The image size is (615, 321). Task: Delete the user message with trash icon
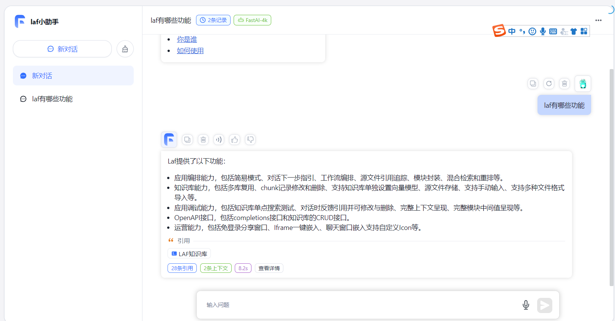pos(564,83)
